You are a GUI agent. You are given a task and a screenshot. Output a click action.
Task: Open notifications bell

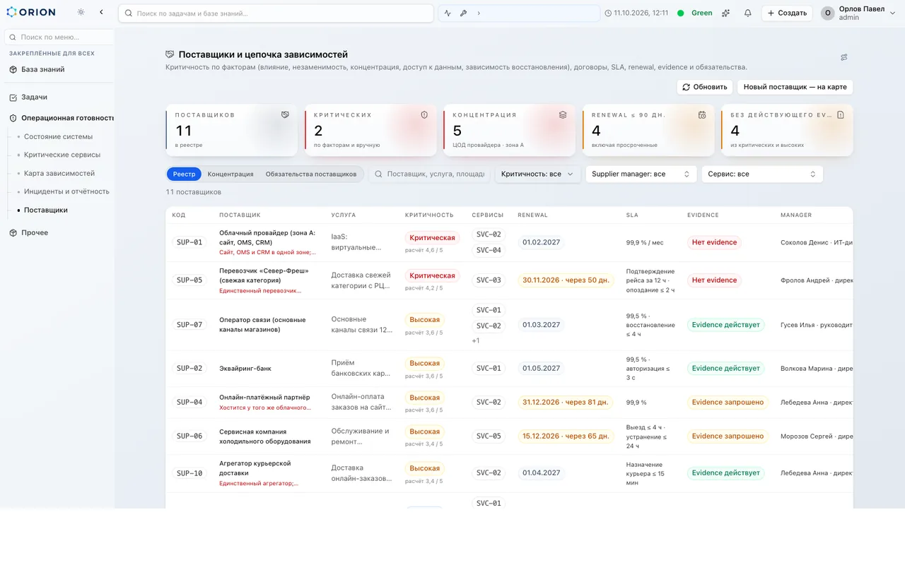click(748, 13)
